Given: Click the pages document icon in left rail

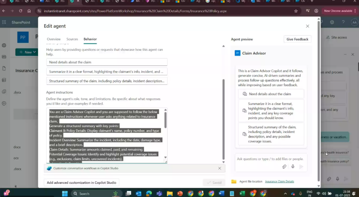Looking at the screenshot, I should [4, 68].
